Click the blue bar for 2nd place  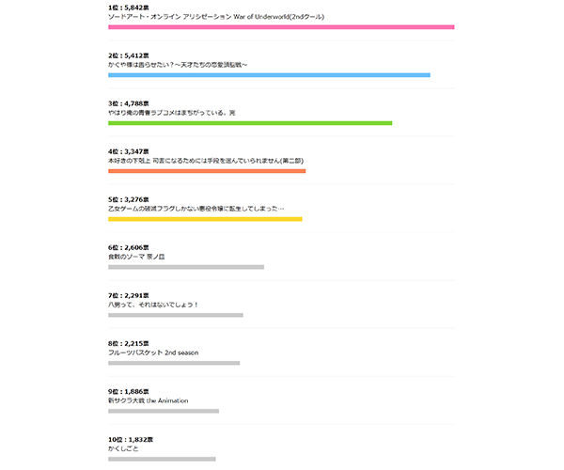pyautogui.click(x=269, y=75)
